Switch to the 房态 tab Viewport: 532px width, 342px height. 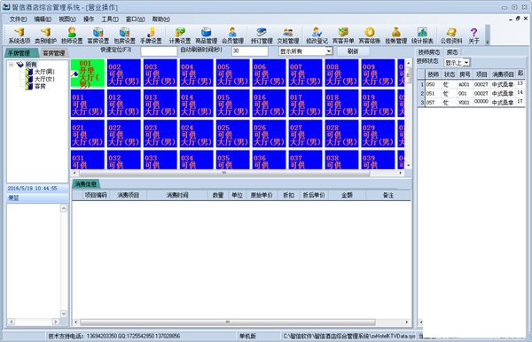click(x=452, y=52)
